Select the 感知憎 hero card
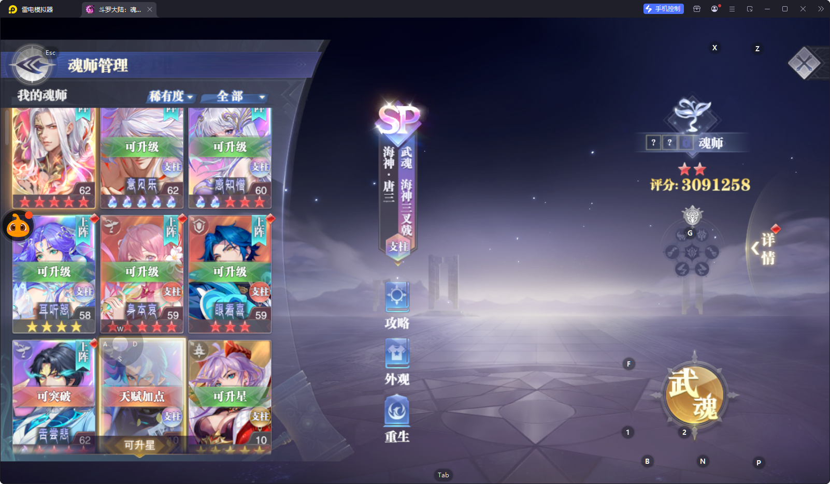Screen dimensions: 830x484 pos(230,158)
